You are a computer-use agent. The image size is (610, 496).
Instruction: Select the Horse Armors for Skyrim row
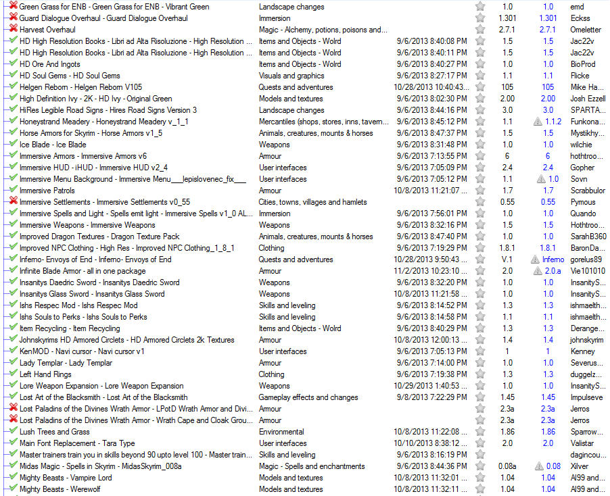[305, 133]
